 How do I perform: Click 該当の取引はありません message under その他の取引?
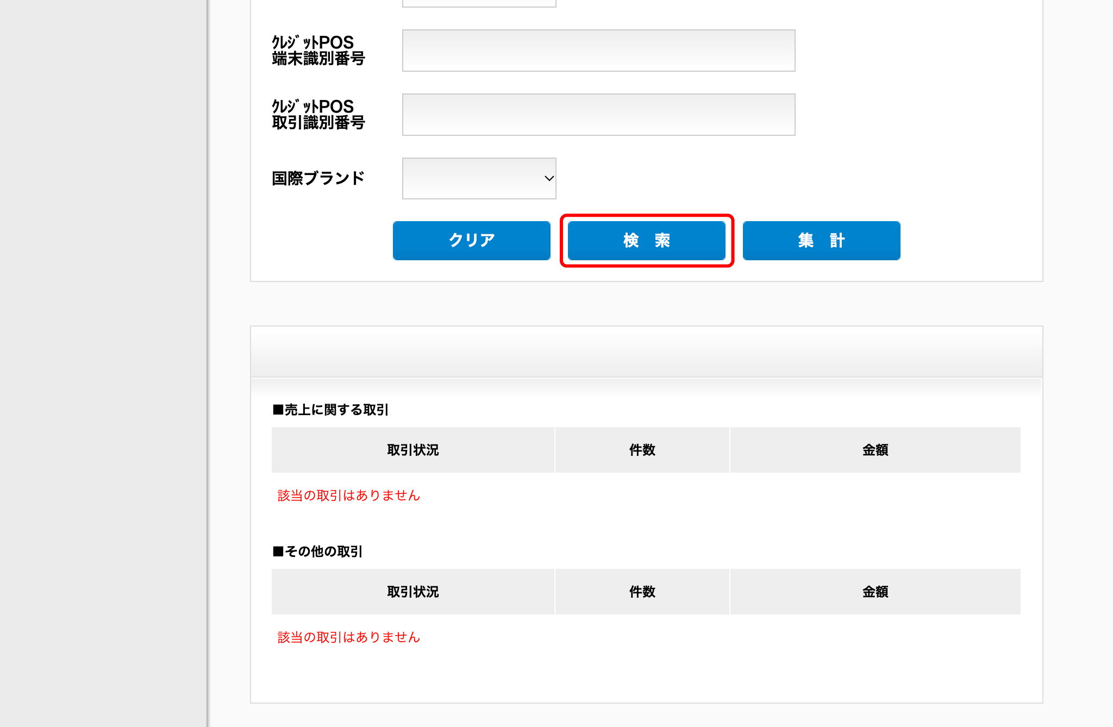pyautogui.click(x=349, y=637)
